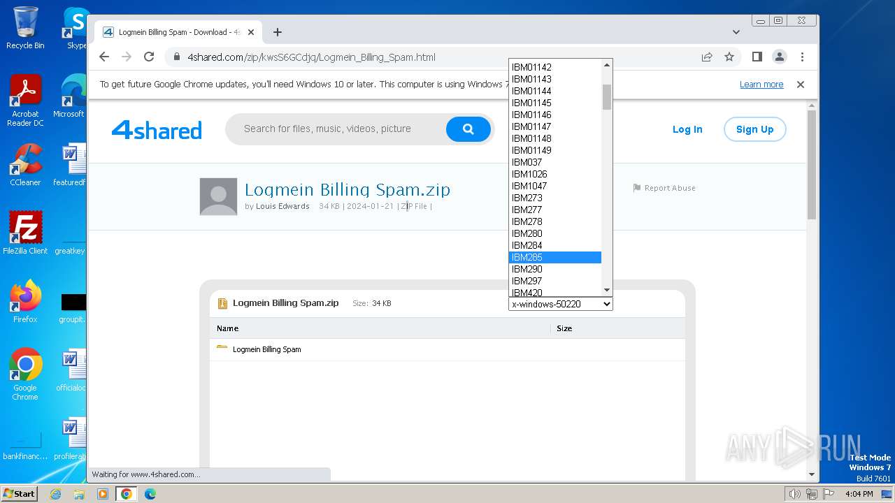Viewport: 895px width, 503px height.
Task: Click the Louis Edwards user avatar
Action: [218, 196]
